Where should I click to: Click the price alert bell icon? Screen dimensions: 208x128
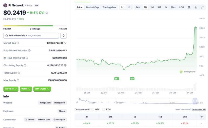click(63, 36)
